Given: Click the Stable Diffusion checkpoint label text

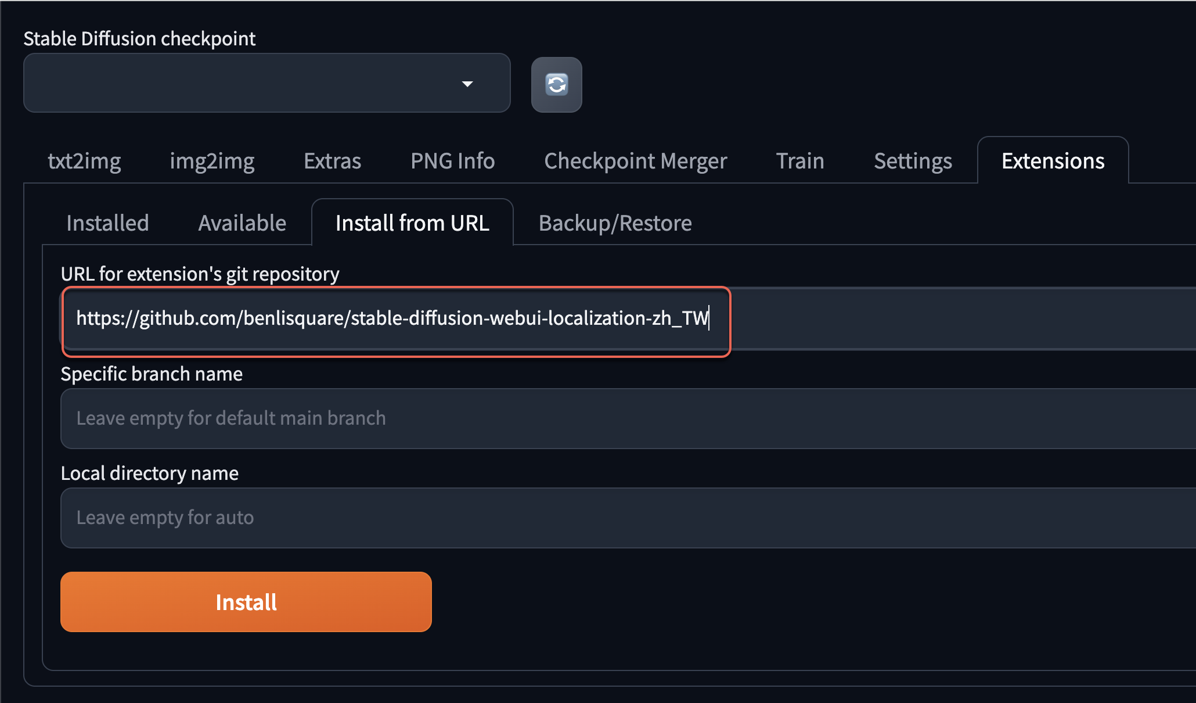Looking at the screenshot, I should 139,38.
